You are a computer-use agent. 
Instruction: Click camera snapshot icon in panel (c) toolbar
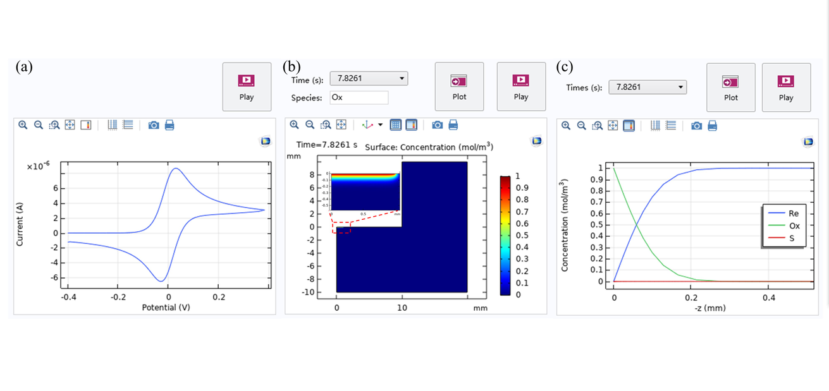coord(696,126)
